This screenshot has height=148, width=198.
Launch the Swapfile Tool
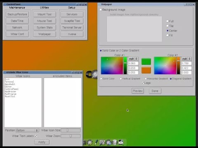point(72,21)
